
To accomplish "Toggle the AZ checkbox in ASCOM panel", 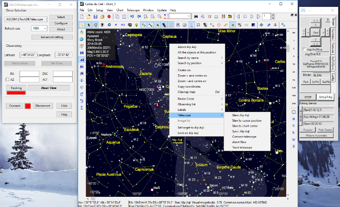I will point(7,79).
